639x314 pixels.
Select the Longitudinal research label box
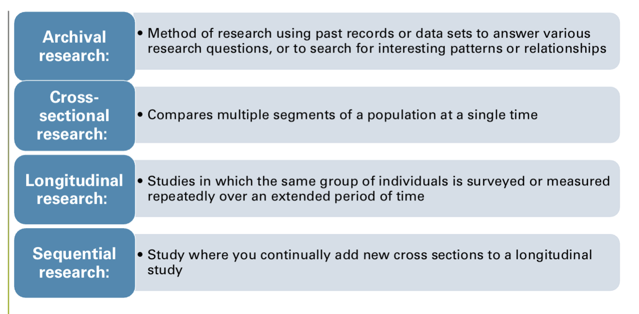coord(75,189)
